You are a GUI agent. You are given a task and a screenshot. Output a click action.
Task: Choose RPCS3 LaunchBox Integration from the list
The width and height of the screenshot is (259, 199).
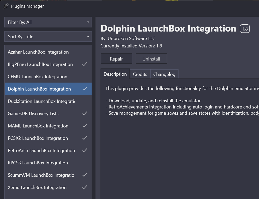pos(38,163)
